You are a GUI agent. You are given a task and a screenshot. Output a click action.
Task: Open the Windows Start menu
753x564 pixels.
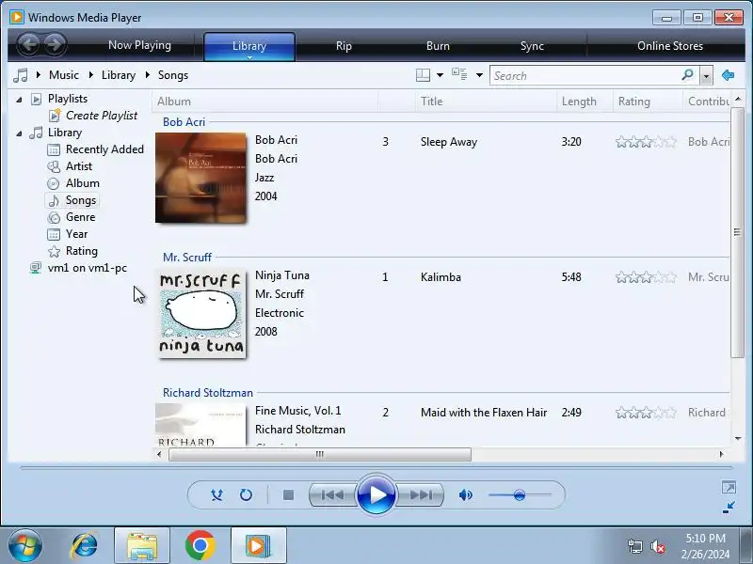24,546
